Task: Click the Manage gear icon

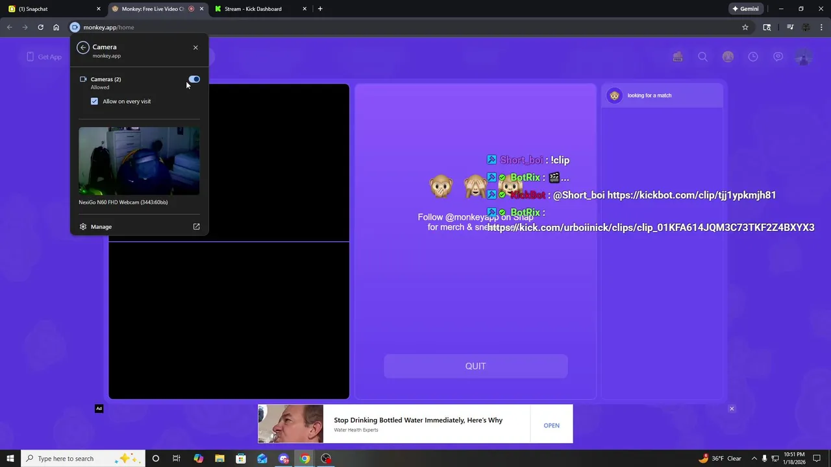Action: pyautogui.click(x=83, y=227)
